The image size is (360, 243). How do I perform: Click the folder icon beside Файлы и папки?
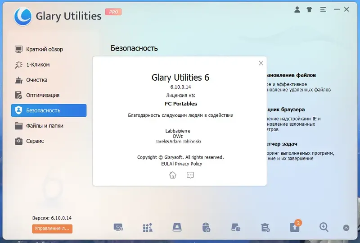pos(18,126)
